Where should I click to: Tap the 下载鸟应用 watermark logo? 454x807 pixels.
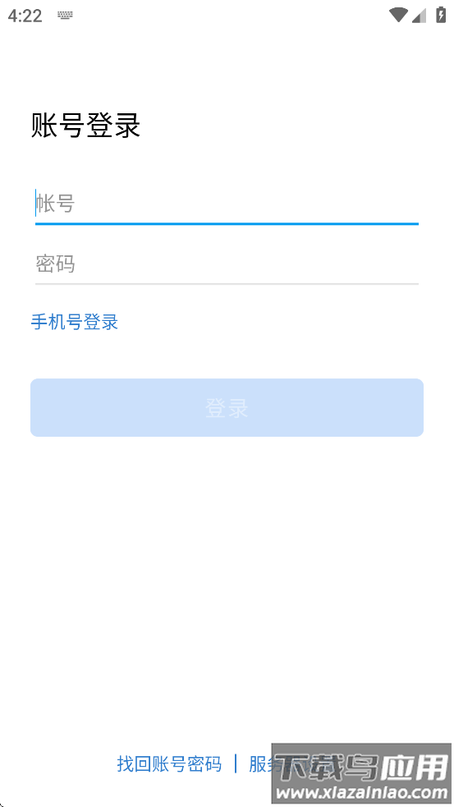tap(361, 768)
